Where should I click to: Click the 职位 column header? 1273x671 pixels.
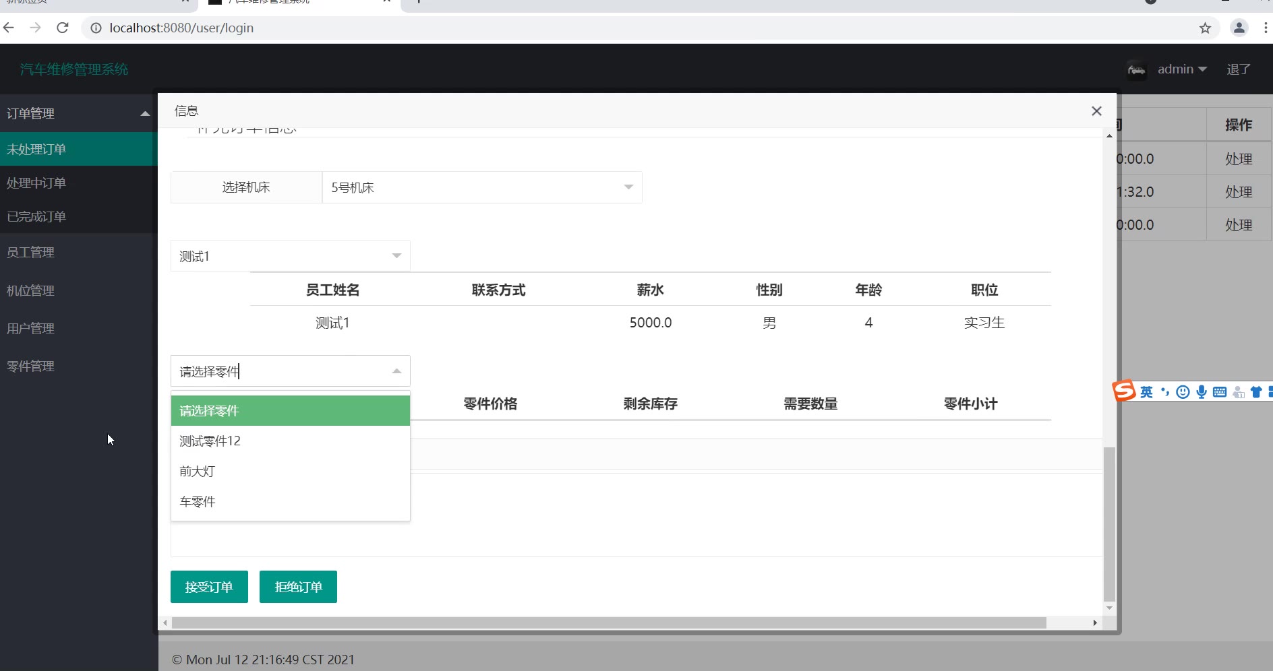click(x=984, y=290)
